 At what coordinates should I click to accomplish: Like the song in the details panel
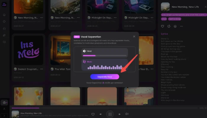(x=163, y=26)
